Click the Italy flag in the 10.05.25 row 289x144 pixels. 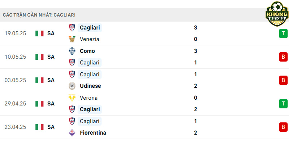click(39, 57)
